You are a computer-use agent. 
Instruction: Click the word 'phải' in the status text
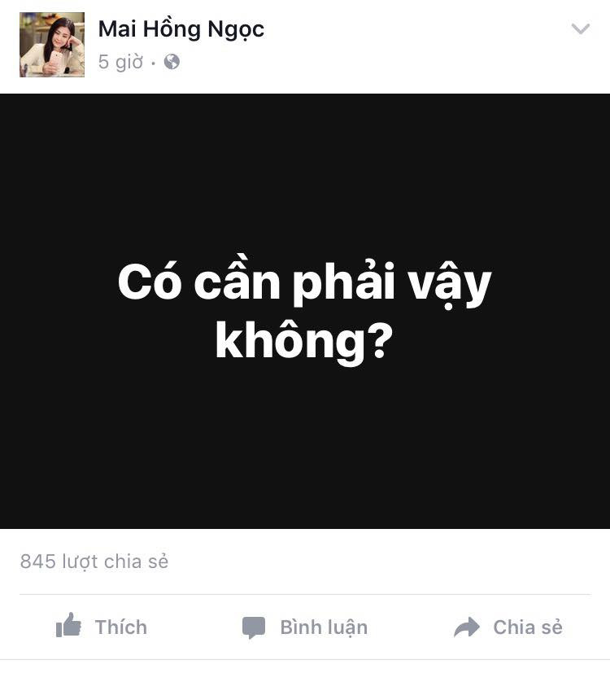(x=343, y=284)
